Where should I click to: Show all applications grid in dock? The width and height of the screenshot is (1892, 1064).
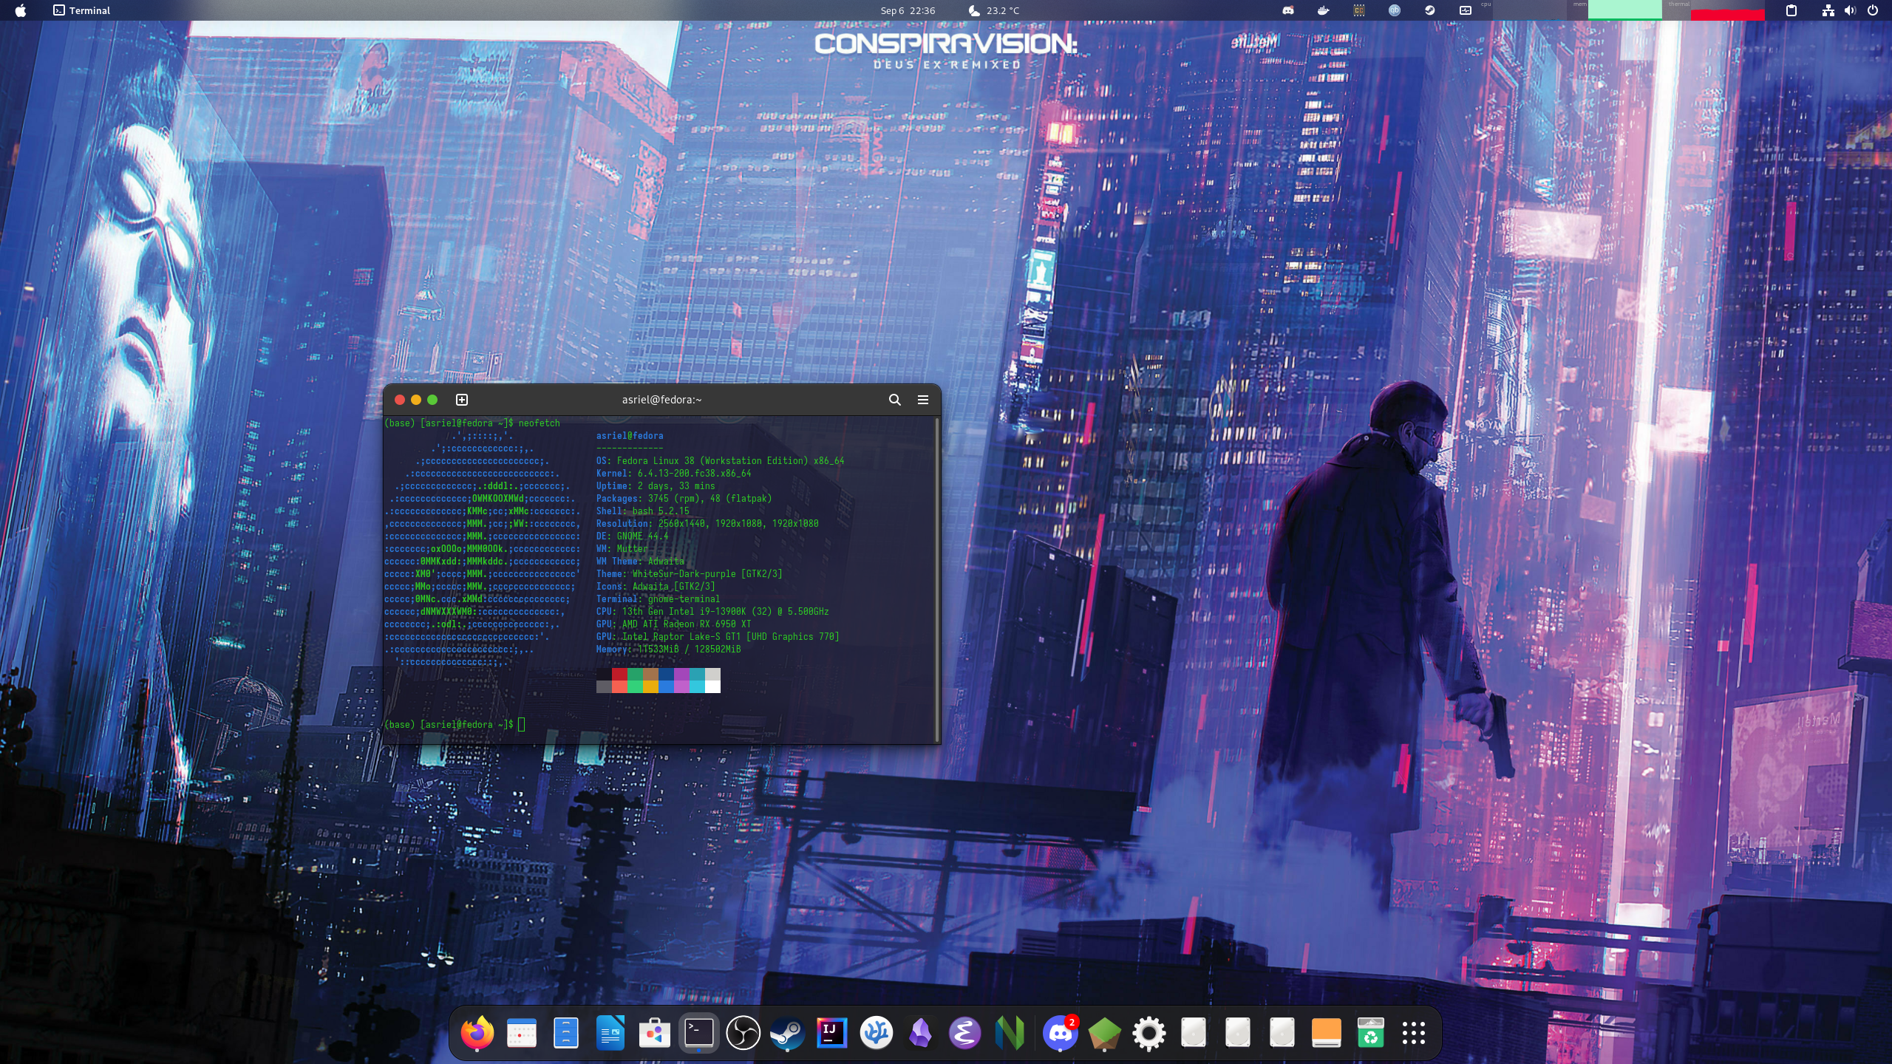coord(1414,1032)
